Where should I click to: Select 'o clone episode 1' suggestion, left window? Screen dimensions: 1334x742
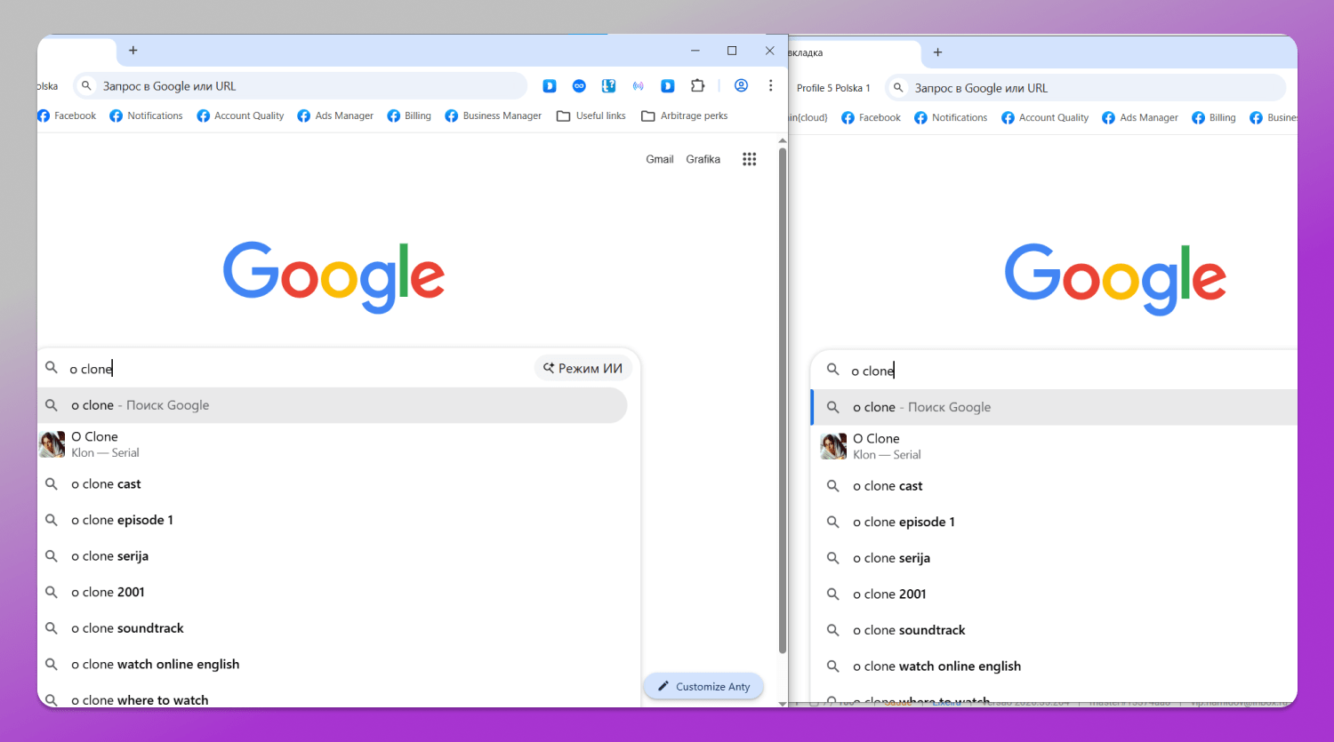(x=333, y=520)
